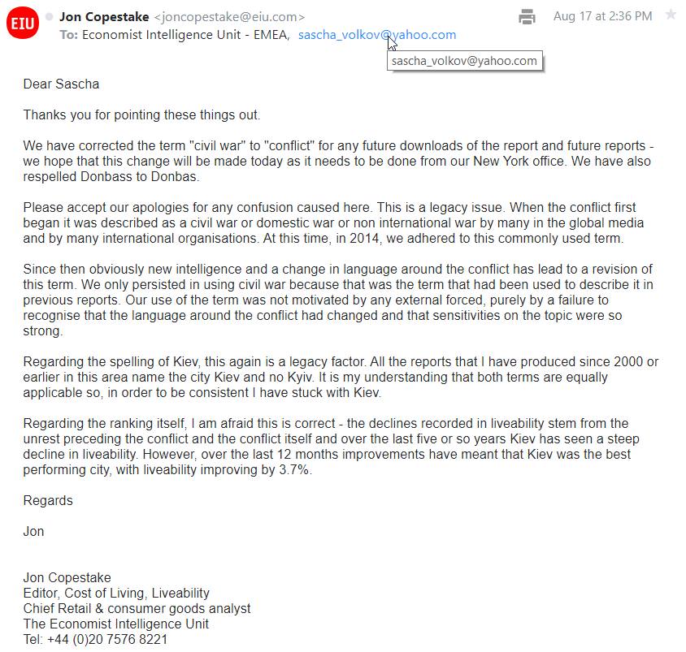This screenshot has width=686, height=652.
Task: Click the red EIU sender avatar
Action: pyautogui.click(x=22, y=25)
